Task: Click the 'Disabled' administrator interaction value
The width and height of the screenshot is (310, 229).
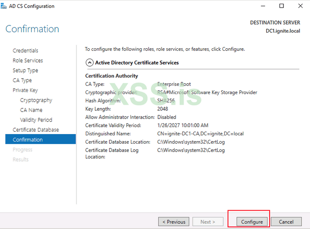Action: point(166,117)
